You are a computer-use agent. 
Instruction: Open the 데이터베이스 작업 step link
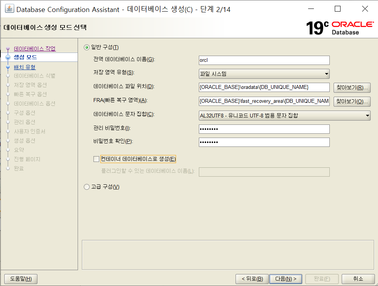(x=35, y=49)
